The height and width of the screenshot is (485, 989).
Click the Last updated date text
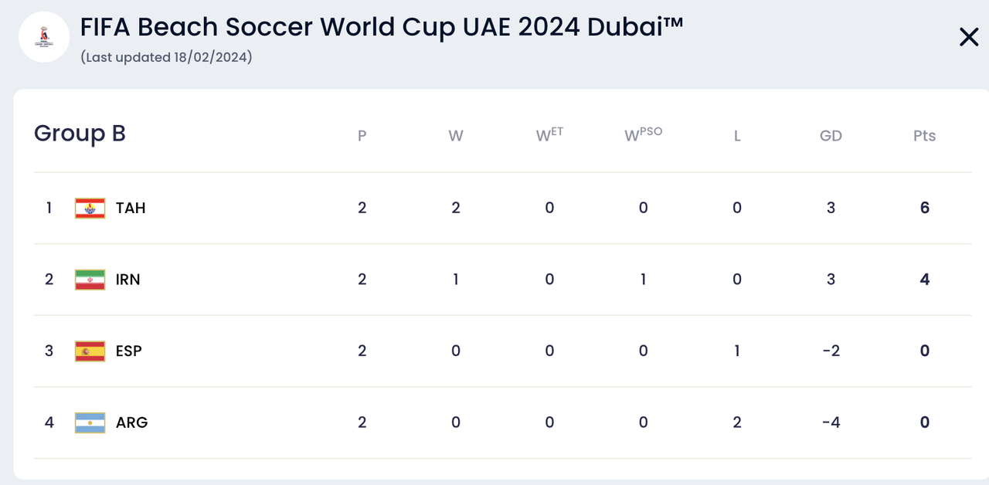pyautogui.click(x=166, y=57)
